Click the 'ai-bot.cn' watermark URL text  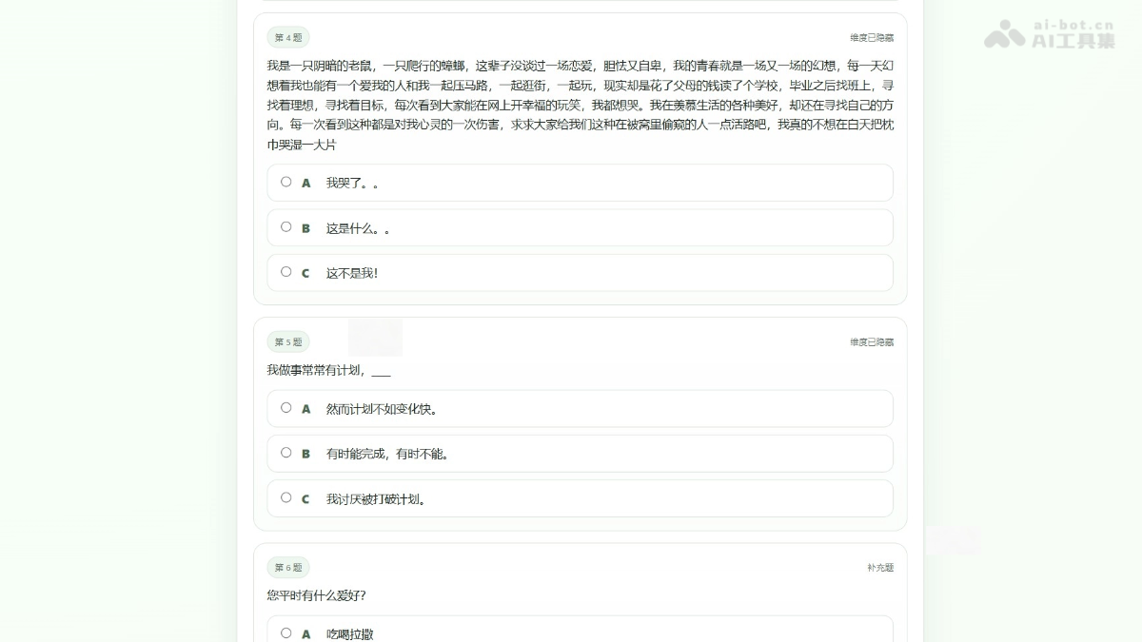pyautogui.click(x=1073, y=25)
